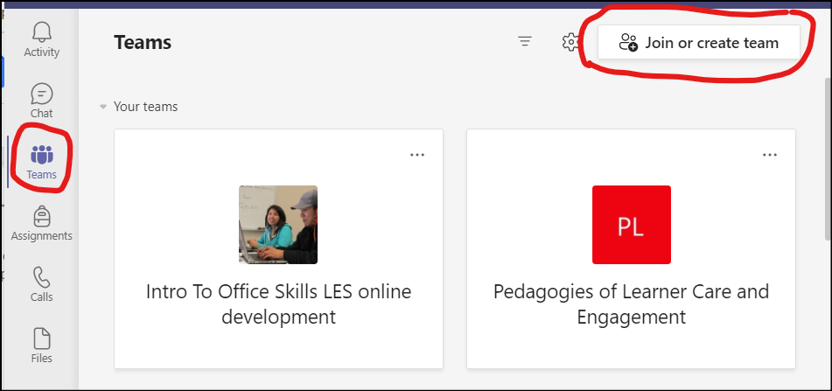
Task: Click the red PL team avatar
Action: tap(632, 225)
